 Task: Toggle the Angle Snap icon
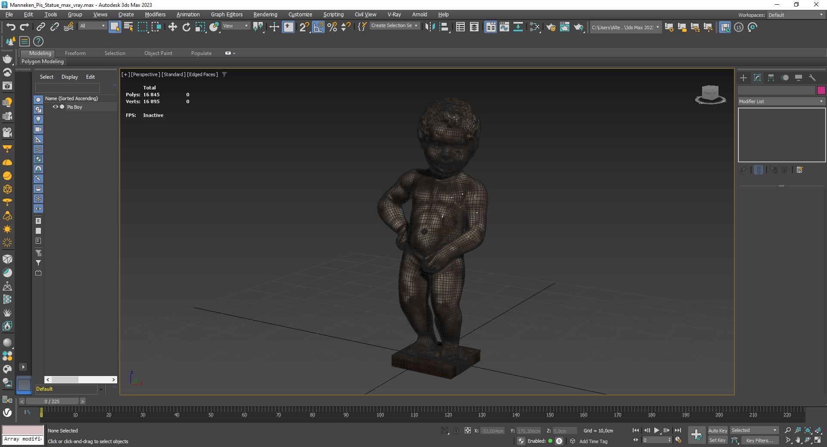(318, 27)
